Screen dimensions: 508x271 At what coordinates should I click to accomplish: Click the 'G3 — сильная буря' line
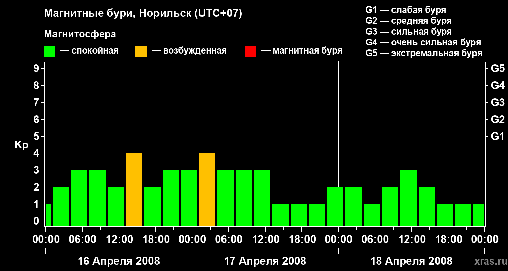[x=408, y=32]
